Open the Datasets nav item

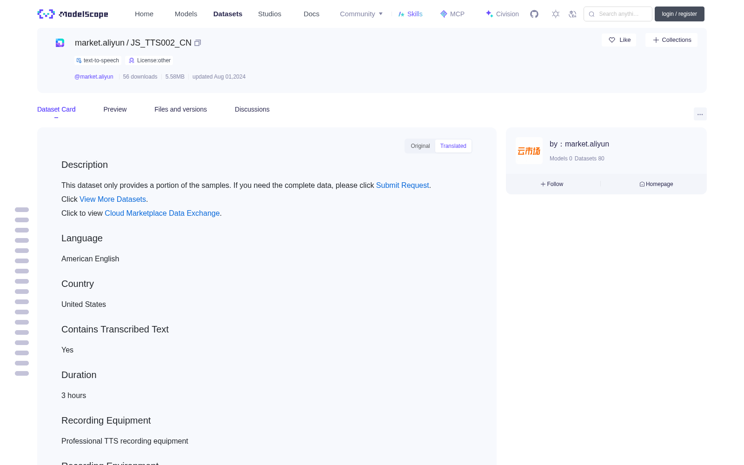tap(228, 14)
